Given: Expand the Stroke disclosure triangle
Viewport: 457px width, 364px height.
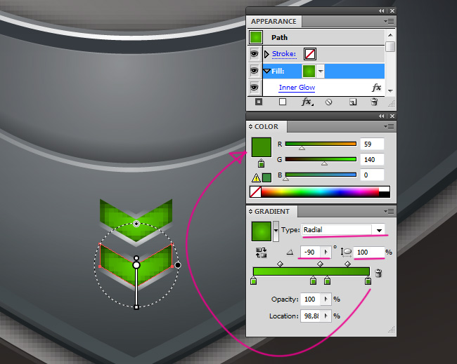Looking at the screenshot, I should pos(266,54).
